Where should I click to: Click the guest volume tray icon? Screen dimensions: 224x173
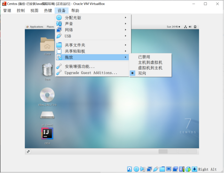click(190, 27)
